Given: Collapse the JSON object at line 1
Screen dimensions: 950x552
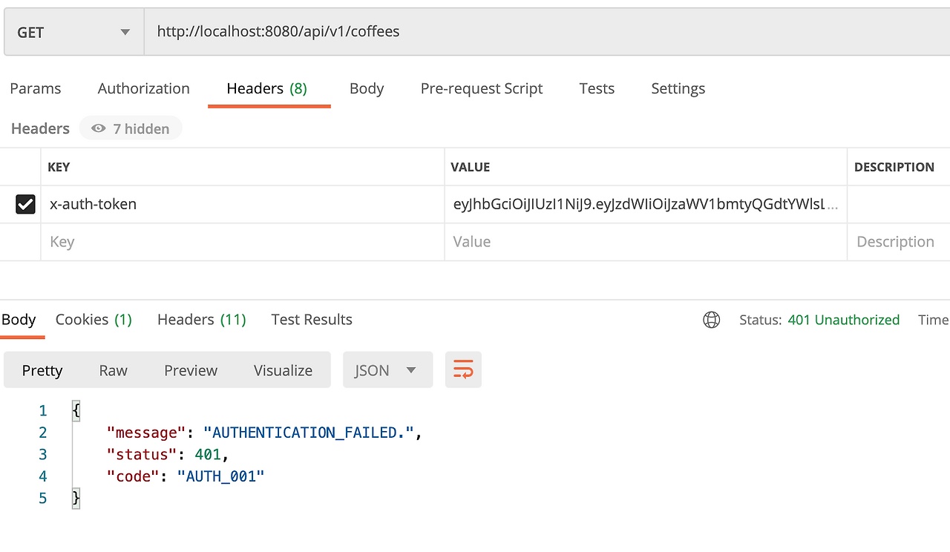Looking at the screenshot, I should (x=75, y=410).
